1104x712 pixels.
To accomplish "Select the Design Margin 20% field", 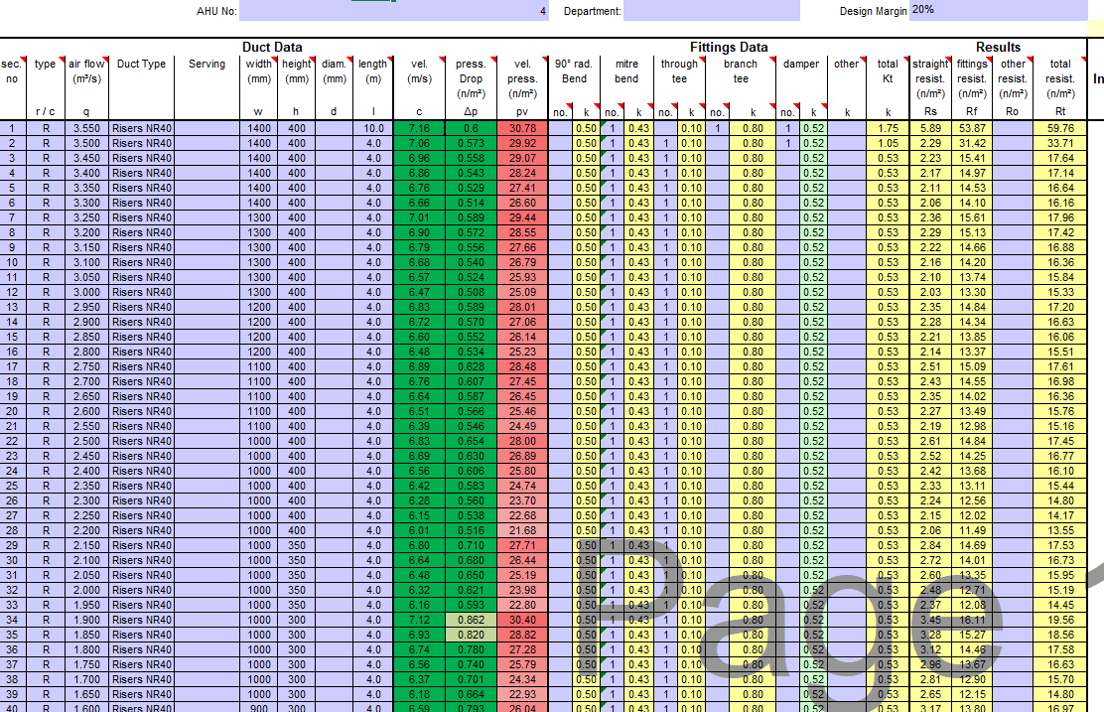I will pyautogui.click(x=998, y=10).
